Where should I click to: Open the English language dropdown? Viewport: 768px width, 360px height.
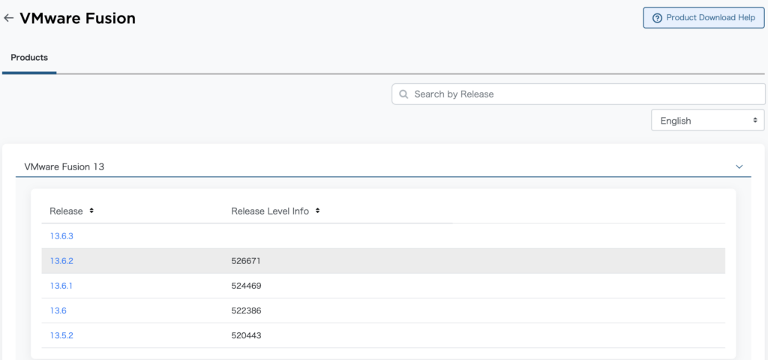(x=708, y=121)
